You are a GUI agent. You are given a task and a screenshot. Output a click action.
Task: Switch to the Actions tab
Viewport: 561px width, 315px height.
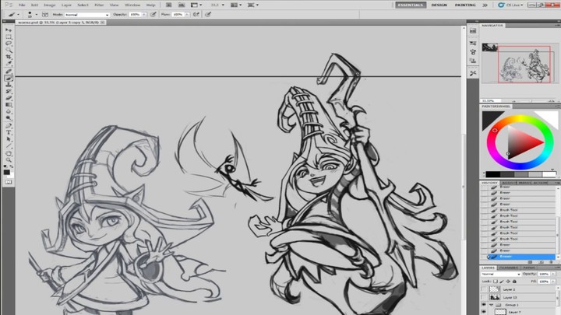(541, 183)
